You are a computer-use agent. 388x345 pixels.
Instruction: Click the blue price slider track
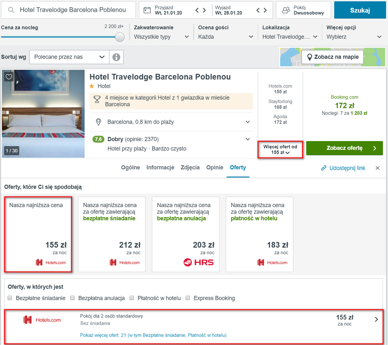58,37
